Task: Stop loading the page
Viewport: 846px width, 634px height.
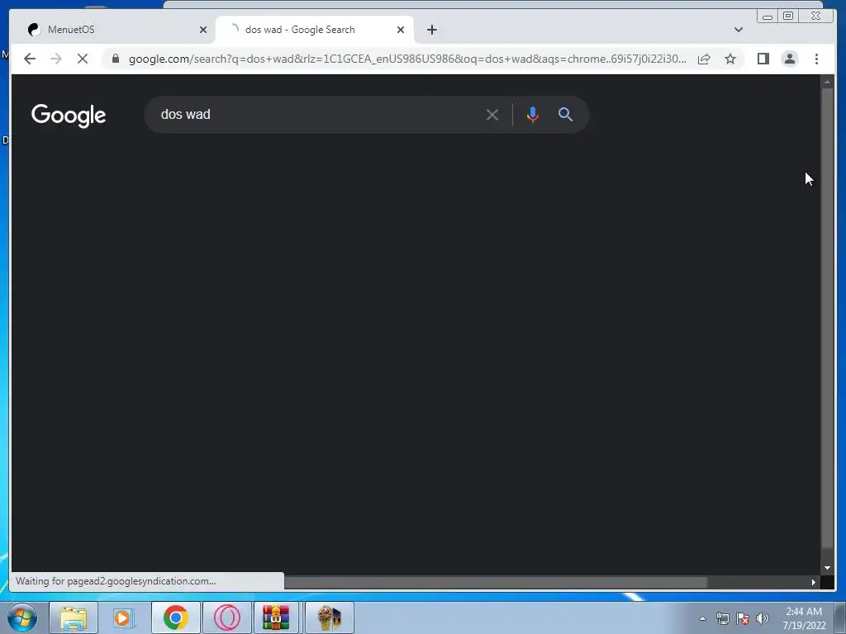Action: (83, 59)
